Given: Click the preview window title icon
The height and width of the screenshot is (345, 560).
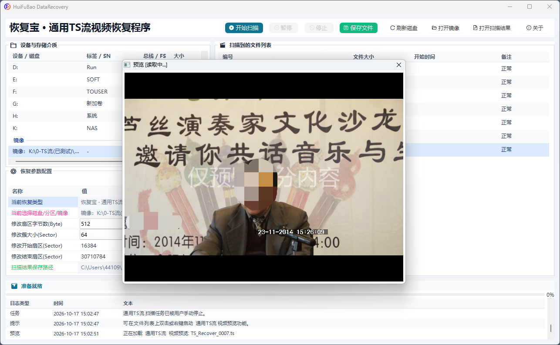Looking at the screenshot, I should [127, 65].
